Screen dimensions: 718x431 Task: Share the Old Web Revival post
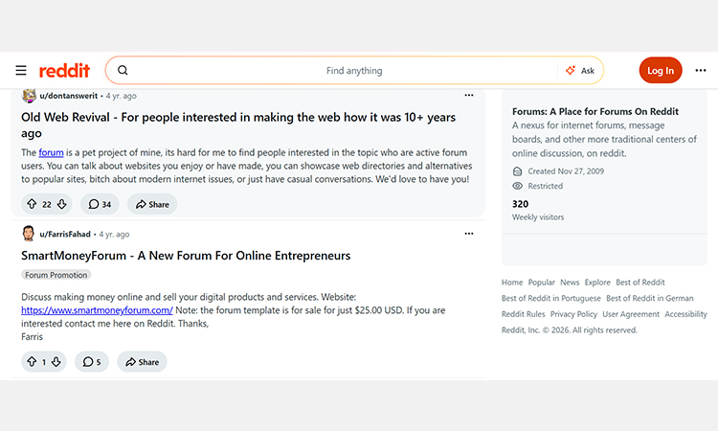[152, 204]
